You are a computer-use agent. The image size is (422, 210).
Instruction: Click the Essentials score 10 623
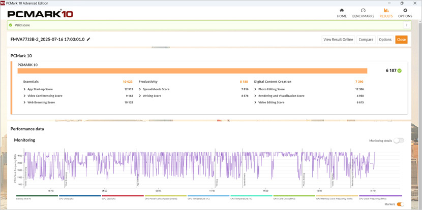pos(128,82)
